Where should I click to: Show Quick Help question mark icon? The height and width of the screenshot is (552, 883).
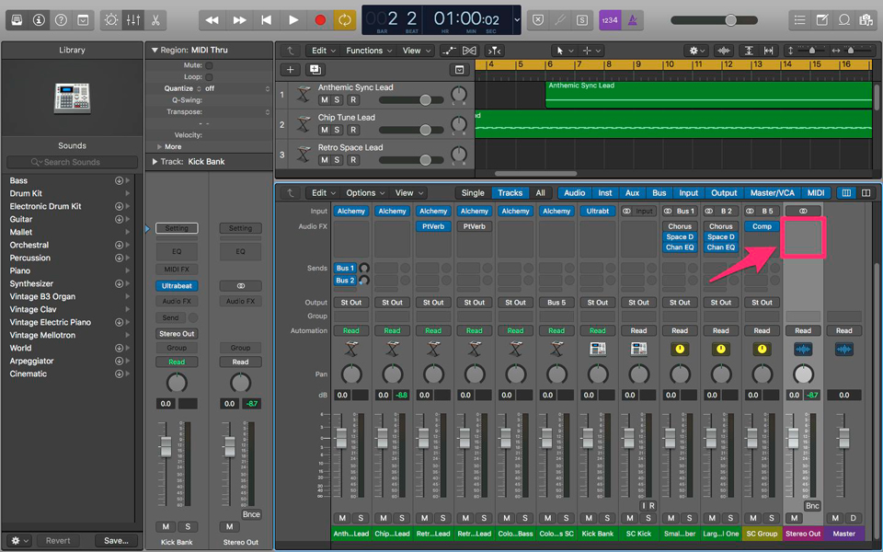(x=61, y=20)
